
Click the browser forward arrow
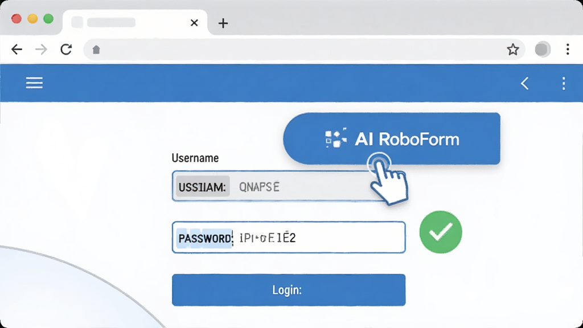pos(41,49)
